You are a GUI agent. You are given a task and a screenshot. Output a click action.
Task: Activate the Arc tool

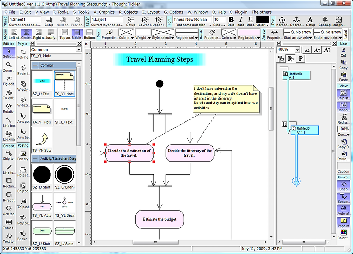tap(9, 210)
